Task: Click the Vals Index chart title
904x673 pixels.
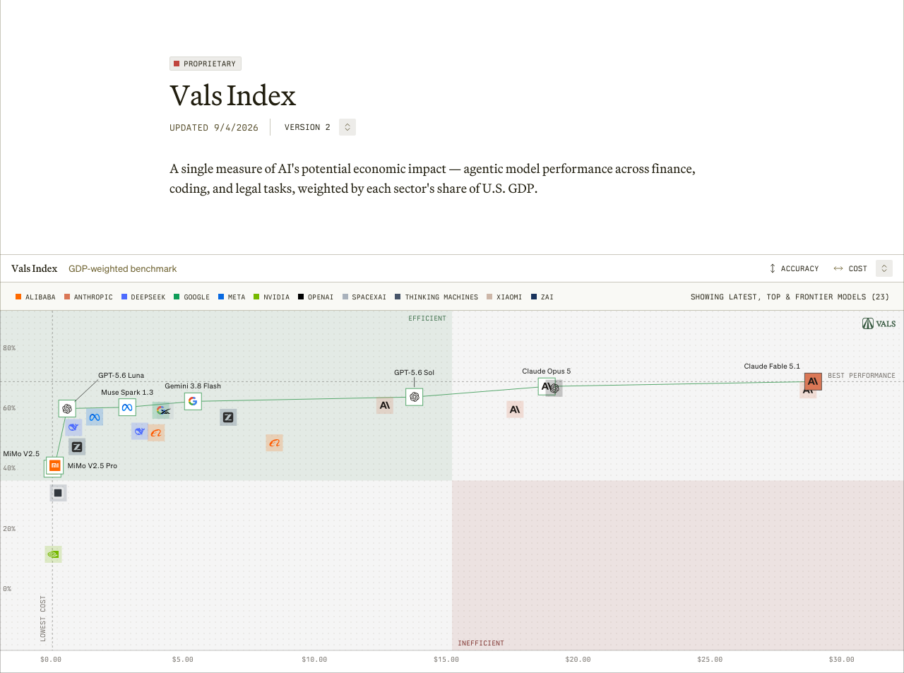Action: [x=34, y=268]
